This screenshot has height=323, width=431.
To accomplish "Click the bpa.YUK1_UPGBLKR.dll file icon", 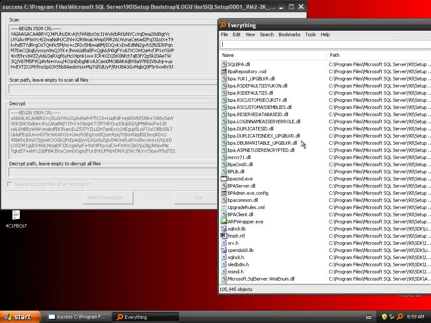I will point(224,79).
